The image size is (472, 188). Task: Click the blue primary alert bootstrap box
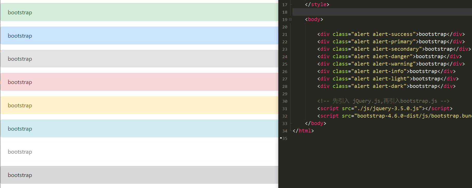(139, 36)
